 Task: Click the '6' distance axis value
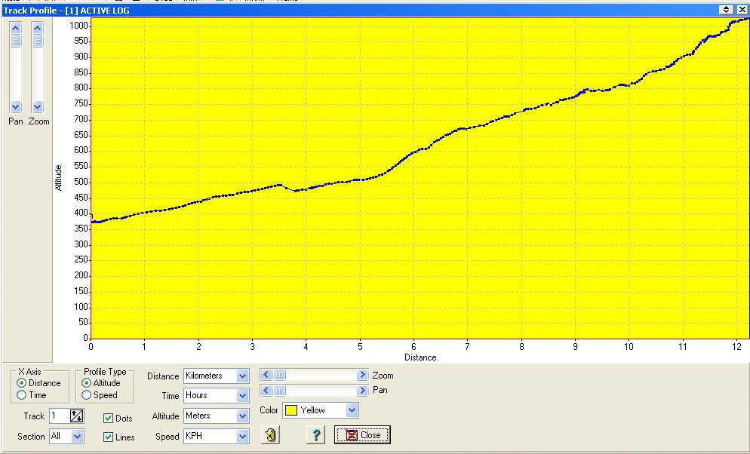click(413, 347)
